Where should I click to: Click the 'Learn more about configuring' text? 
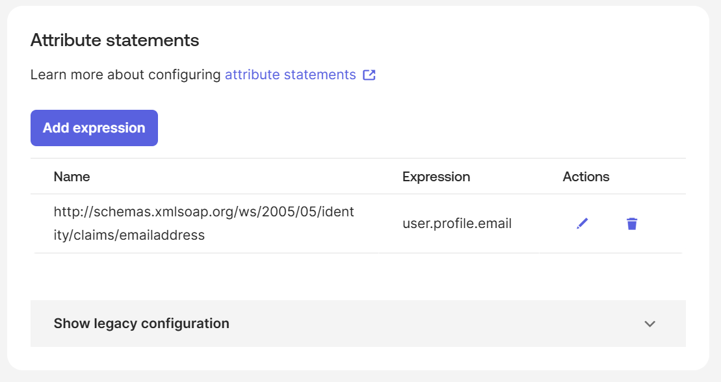click(125, 75)
